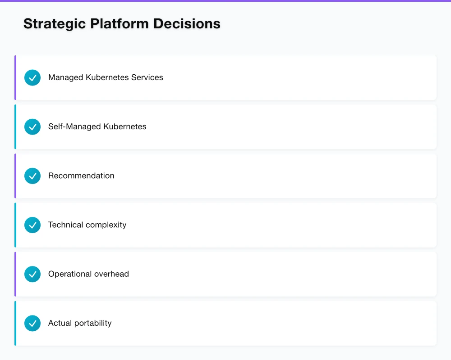Click the checkmark icon next to Recommendation
The image size is (451, 360).
click(x=32, y=176)
